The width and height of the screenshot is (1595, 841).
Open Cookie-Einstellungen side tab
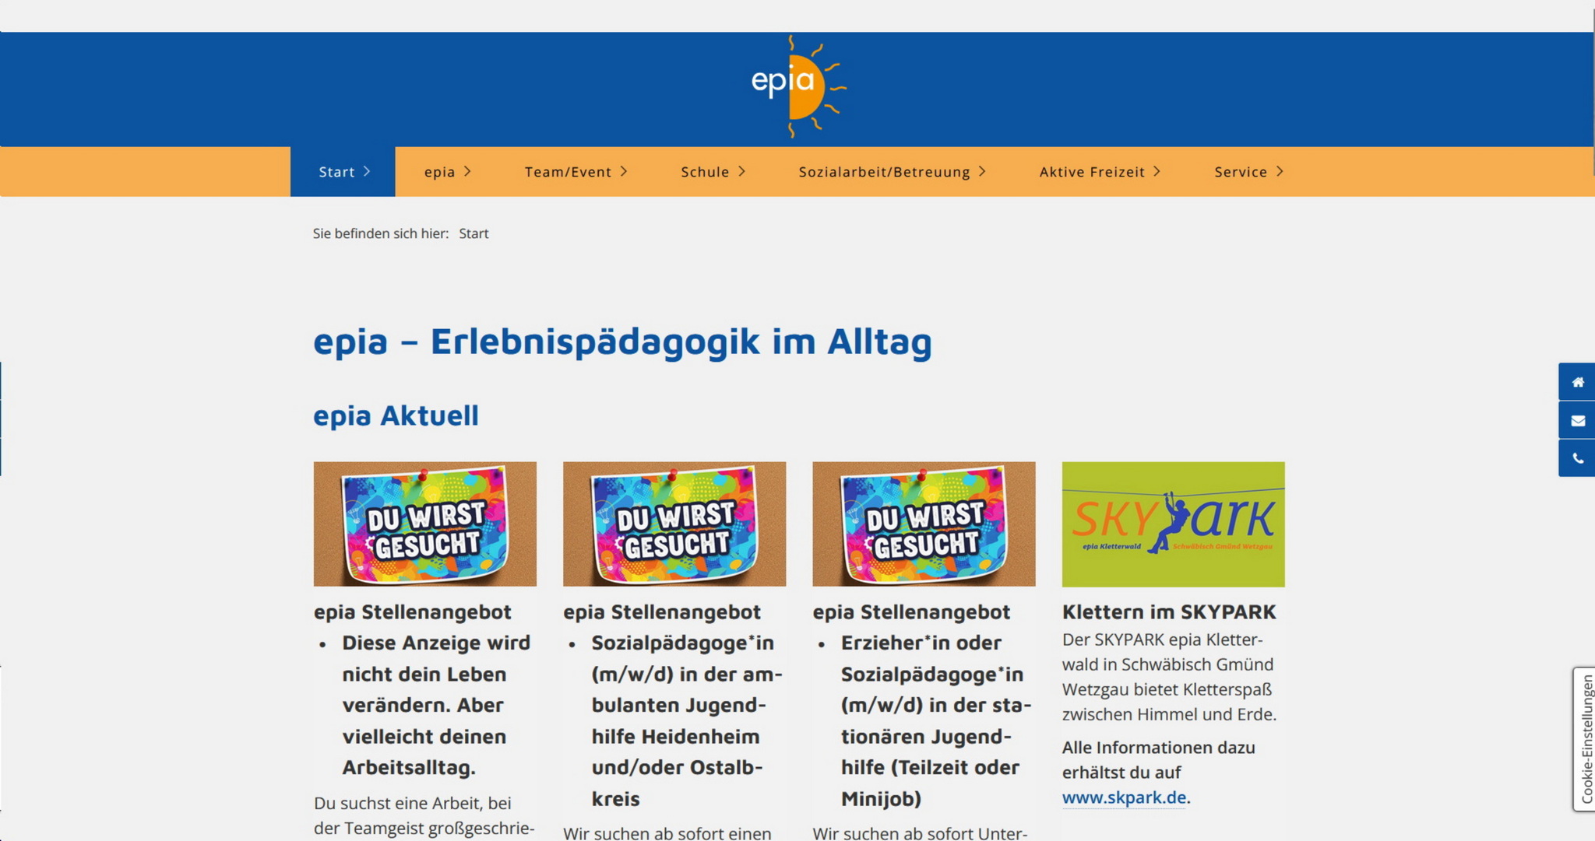click(1586, 739)
